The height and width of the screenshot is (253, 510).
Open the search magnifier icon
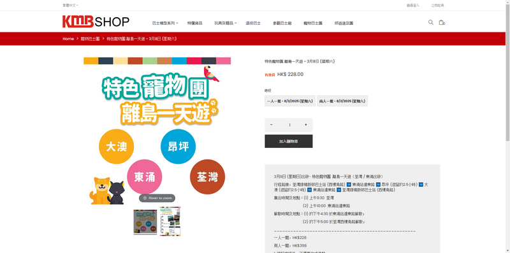pos(431,22)
